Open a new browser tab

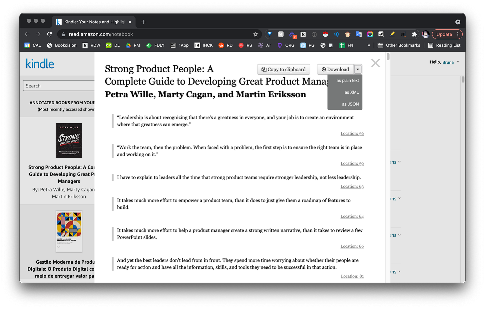click(143, 22)
